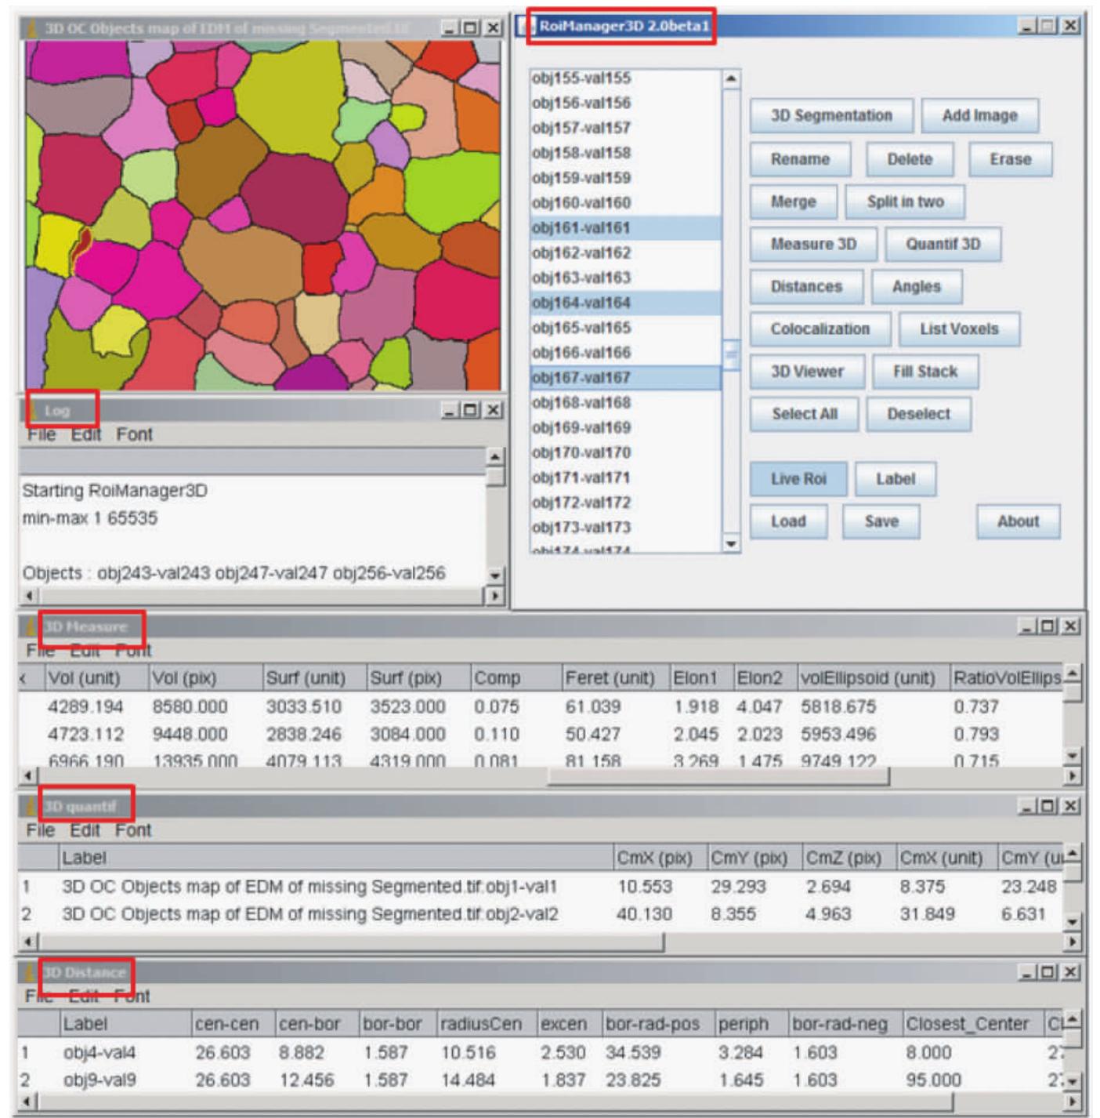Compute Distances between selected objects

pyautogui.click(x=806, y=287)
